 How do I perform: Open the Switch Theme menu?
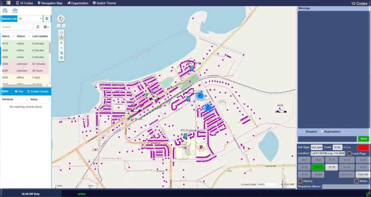pyautogui.click(x=104, y=3)
